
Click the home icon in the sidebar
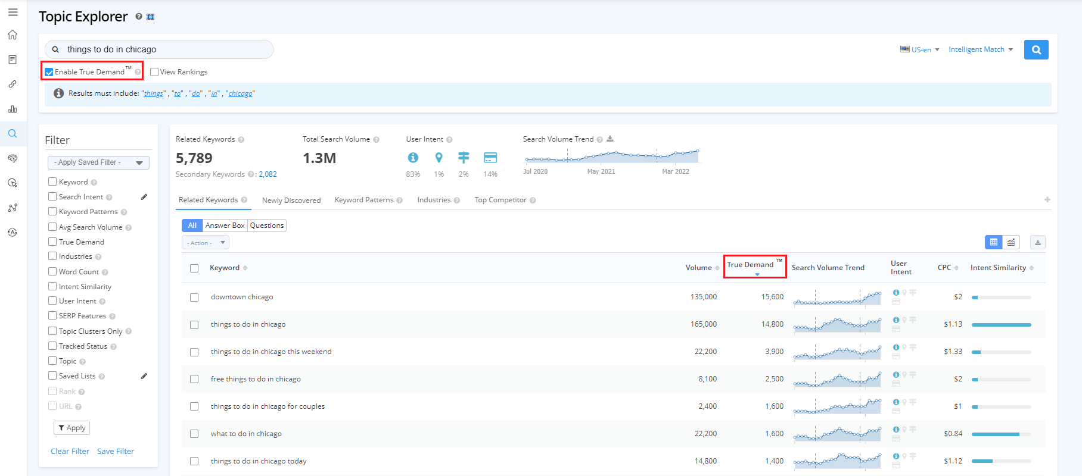coord(13,35)
